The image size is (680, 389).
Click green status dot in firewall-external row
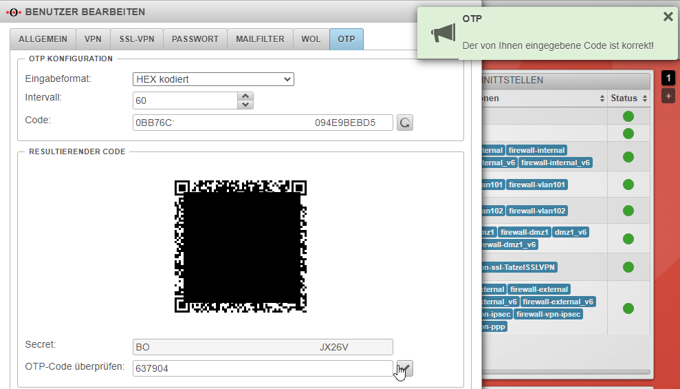(x=628, y=308)
